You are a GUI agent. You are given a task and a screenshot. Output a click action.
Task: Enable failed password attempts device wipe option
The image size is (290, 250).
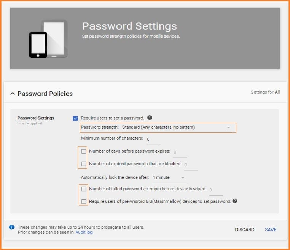84,189
